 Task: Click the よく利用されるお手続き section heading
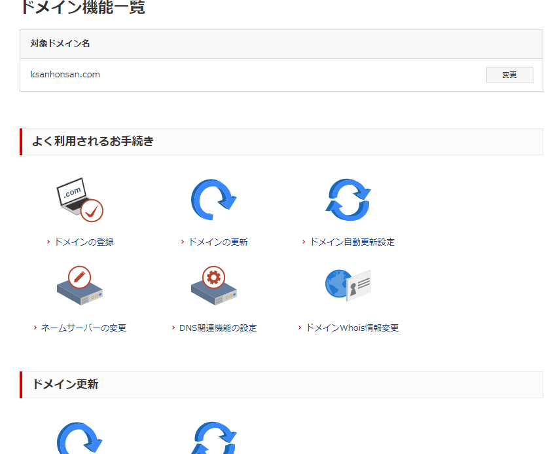(x=93, y=142)
